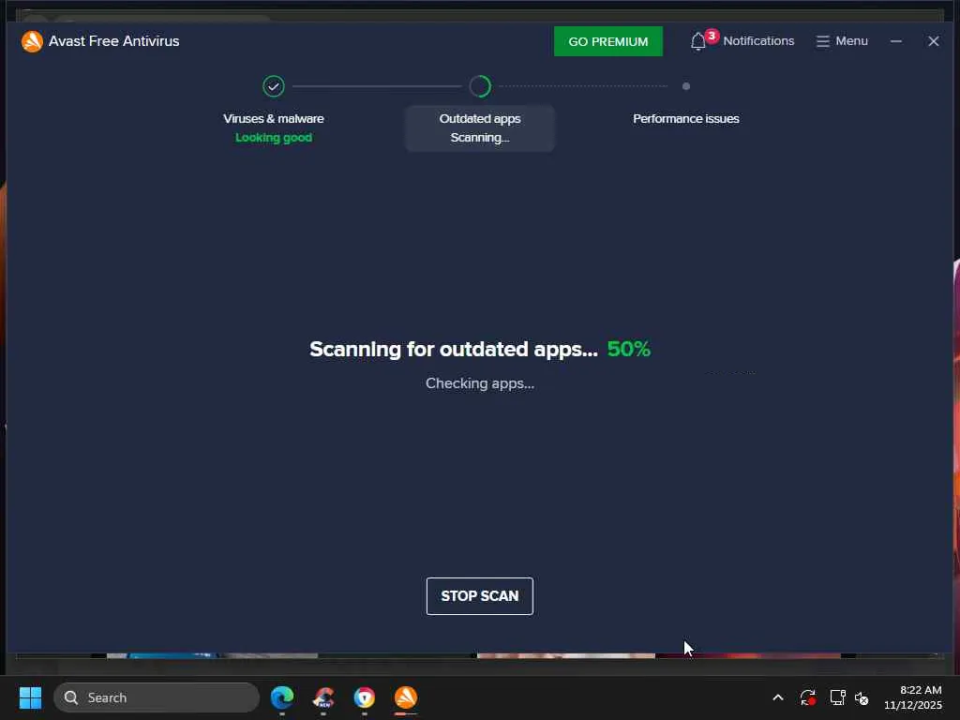Viewport: 960px width, 720px height.
Task: Click the network tray icon
Action: point(837,697)
